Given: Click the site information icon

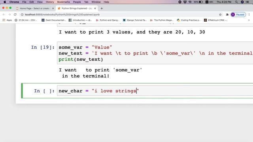Looking at the screenshot, I should (x=22, y=15).
